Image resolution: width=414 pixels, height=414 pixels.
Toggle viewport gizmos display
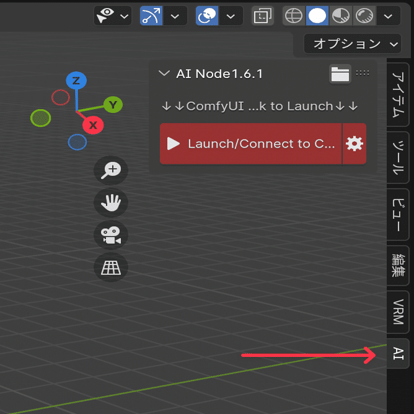pos(151,16)
